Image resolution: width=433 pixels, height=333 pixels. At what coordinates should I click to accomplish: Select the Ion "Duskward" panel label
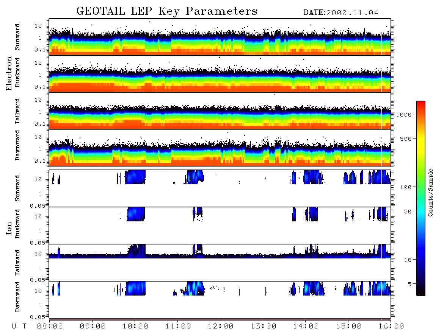tap(17, 224)
